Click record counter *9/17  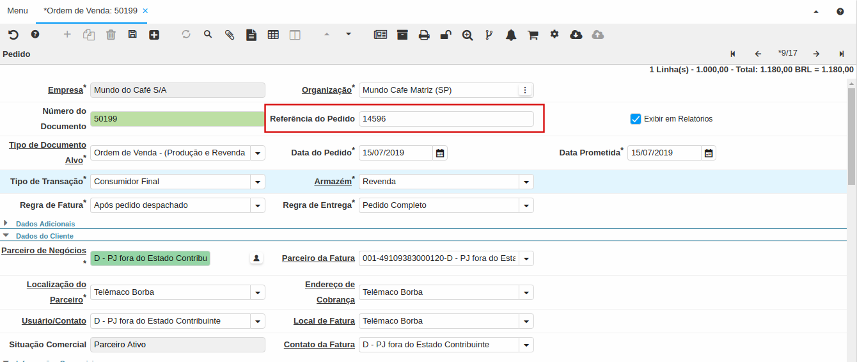787,53
